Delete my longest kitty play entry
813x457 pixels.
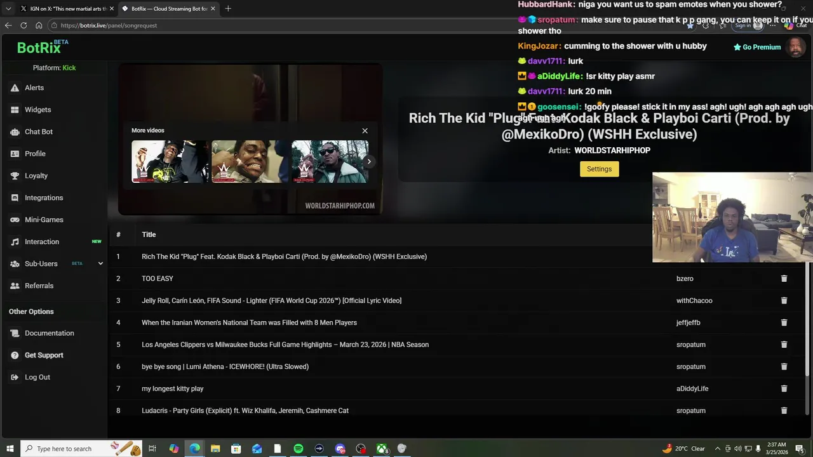tap(784, 388)
